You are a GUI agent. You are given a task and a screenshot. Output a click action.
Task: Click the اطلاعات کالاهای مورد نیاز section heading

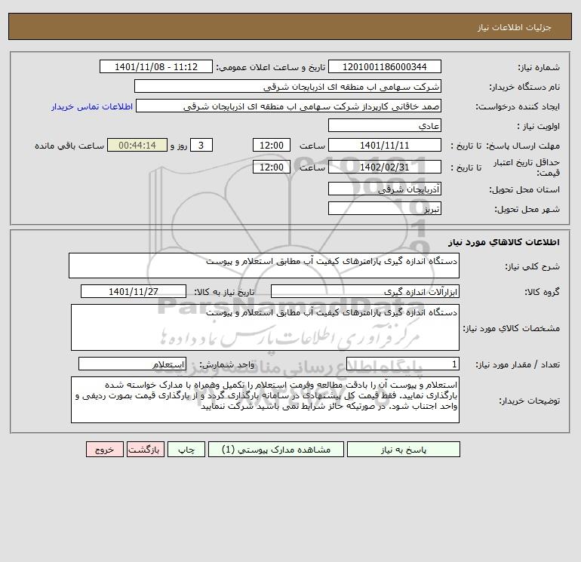(x=504, y=242)
